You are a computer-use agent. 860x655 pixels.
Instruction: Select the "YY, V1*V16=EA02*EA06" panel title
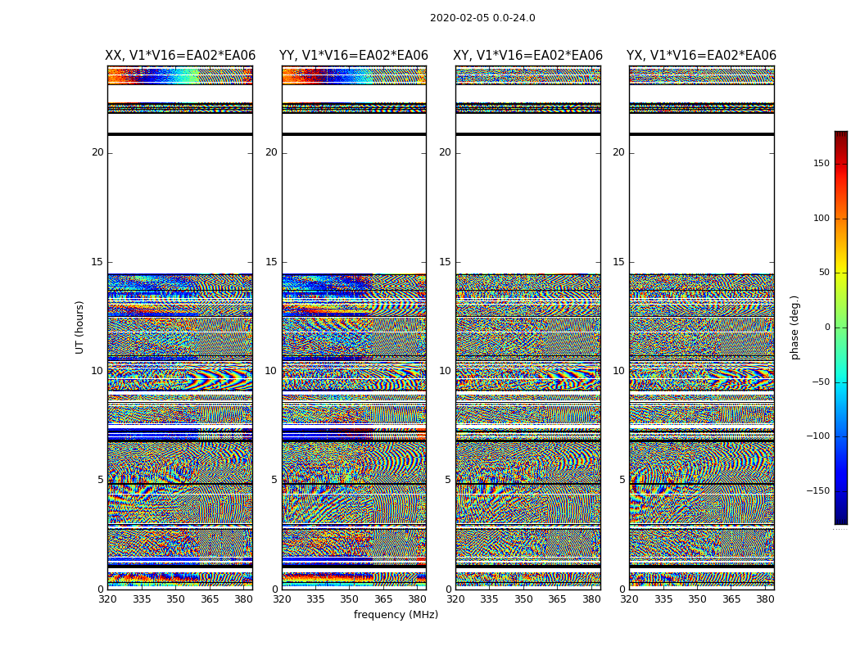[x=354, y=56]
